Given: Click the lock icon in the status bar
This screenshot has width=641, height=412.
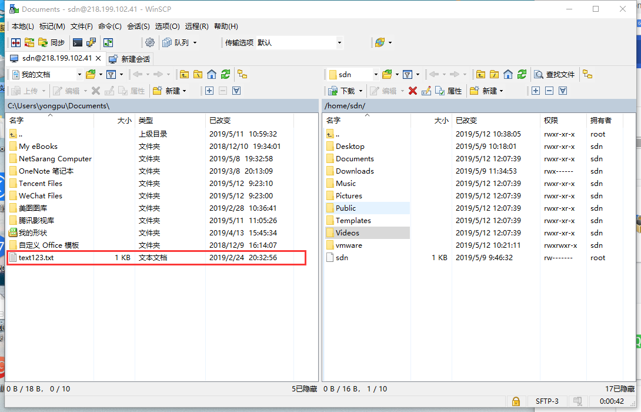Looking at the screenshot, I should click(x=516, y=401).
